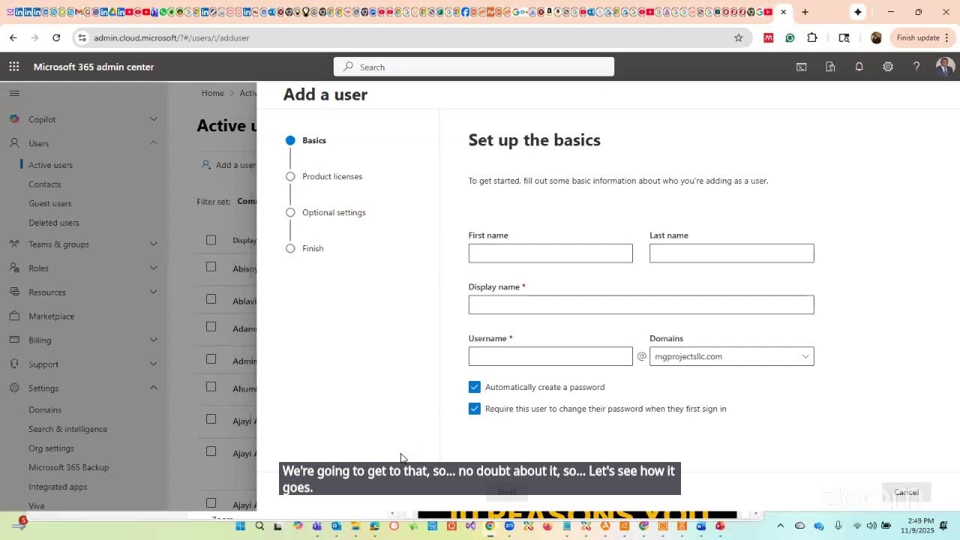Open the help question mark icon
Screen dimensions: 960x540
[916, 67]
